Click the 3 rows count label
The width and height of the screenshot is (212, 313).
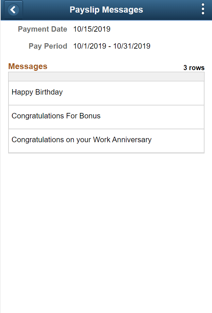click(x=194, y=68)
